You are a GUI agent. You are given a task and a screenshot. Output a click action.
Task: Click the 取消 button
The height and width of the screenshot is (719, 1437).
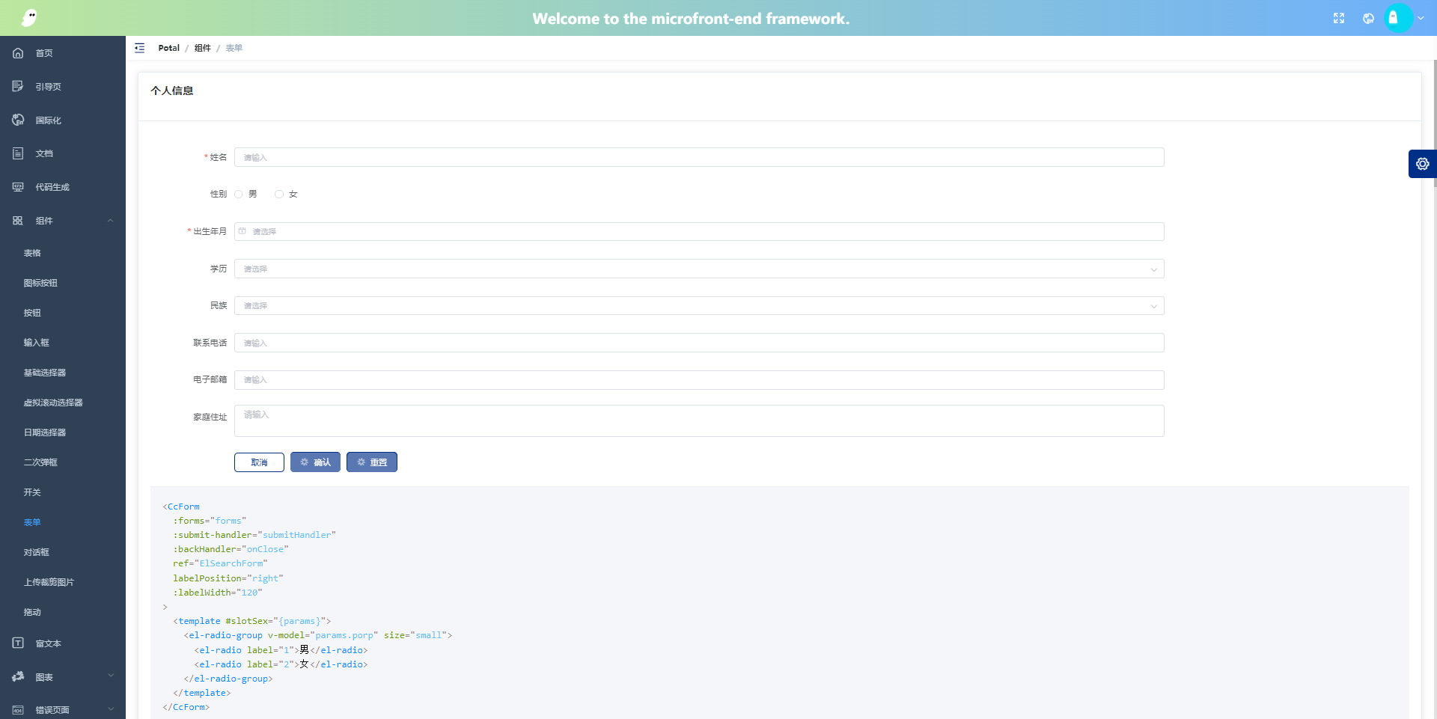coord(259,462)
